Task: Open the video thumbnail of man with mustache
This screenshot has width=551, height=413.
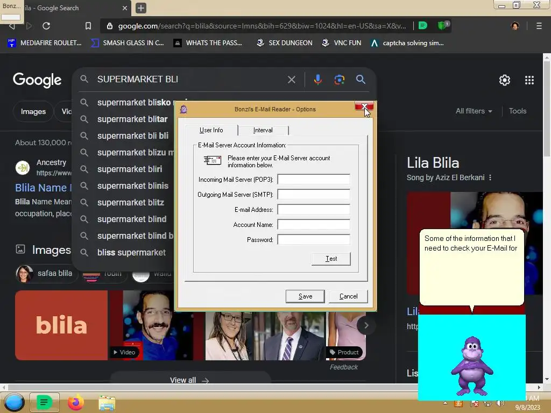Action: 151,325
